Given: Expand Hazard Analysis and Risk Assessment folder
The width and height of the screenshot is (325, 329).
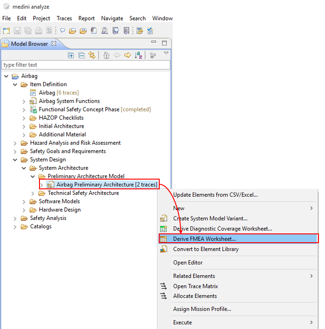Looking at the screenshot, I should 15,143.
